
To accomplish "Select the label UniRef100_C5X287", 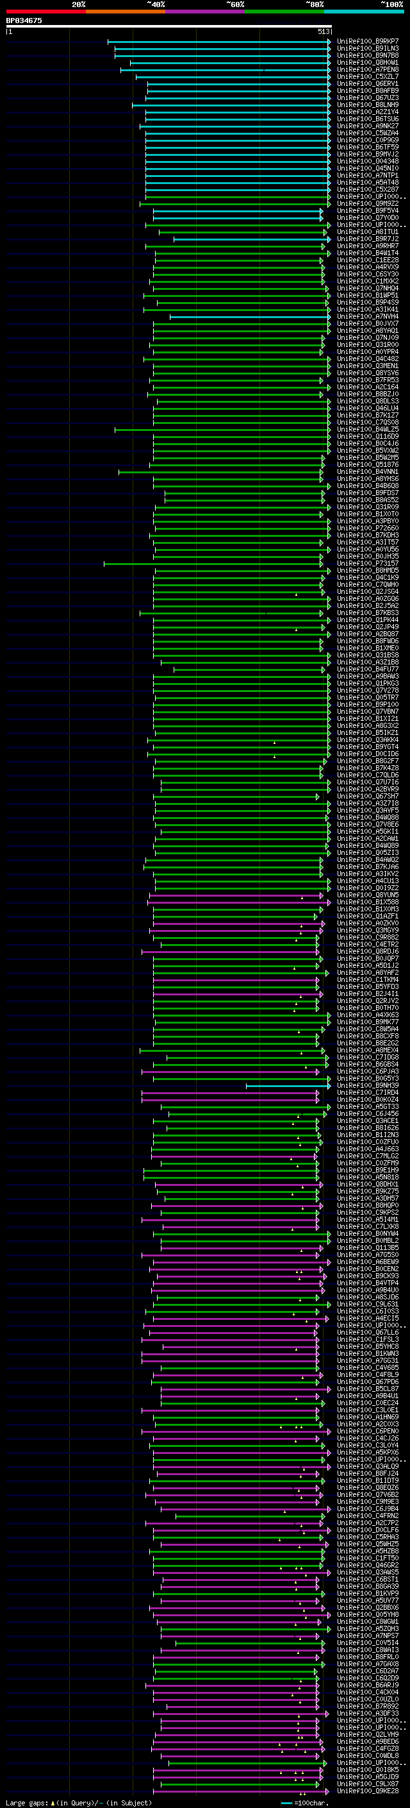I will pyautogui.click(x=368, y=189).
